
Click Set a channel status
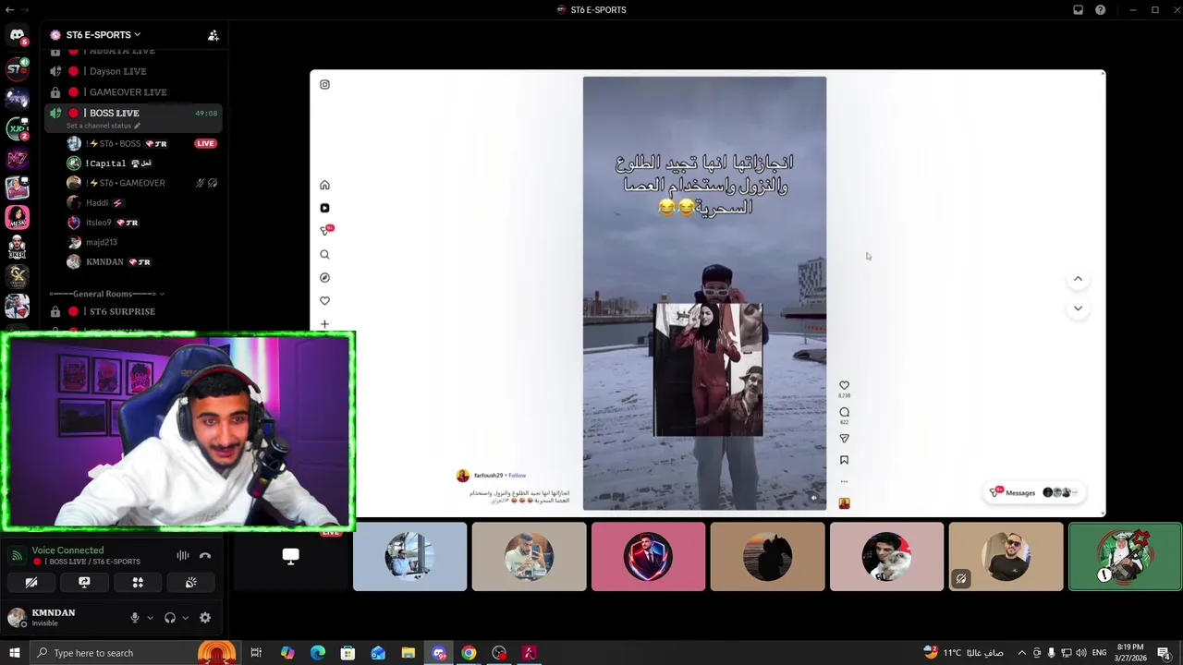[x=103, y=126]
